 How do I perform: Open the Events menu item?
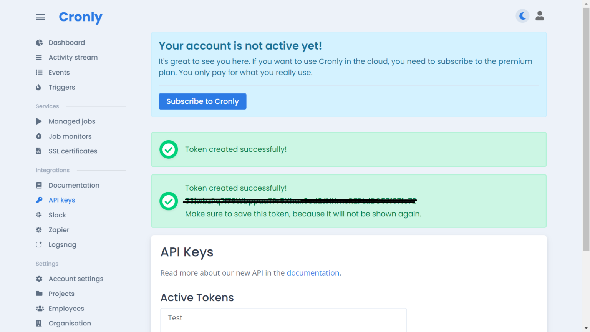point(59,73)
